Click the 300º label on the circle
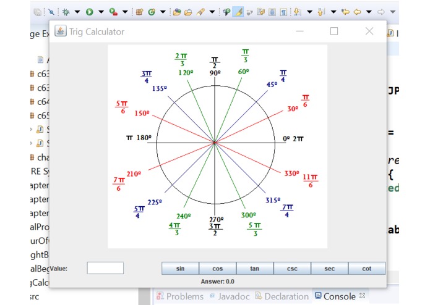 [x=249, y=215]
